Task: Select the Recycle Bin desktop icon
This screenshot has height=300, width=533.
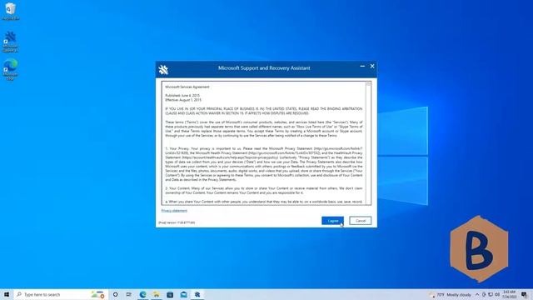Action: 11,11
